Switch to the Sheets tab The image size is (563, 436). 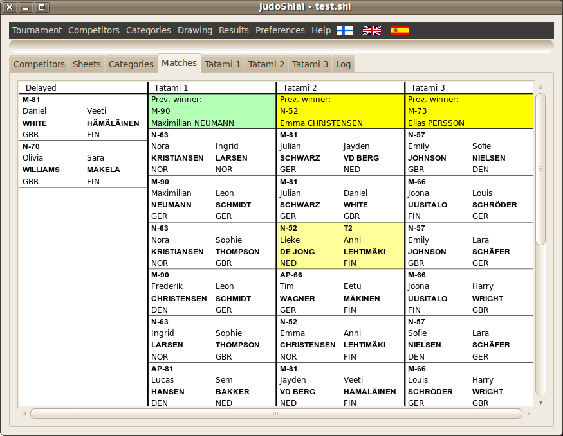[x=87, y=64]
